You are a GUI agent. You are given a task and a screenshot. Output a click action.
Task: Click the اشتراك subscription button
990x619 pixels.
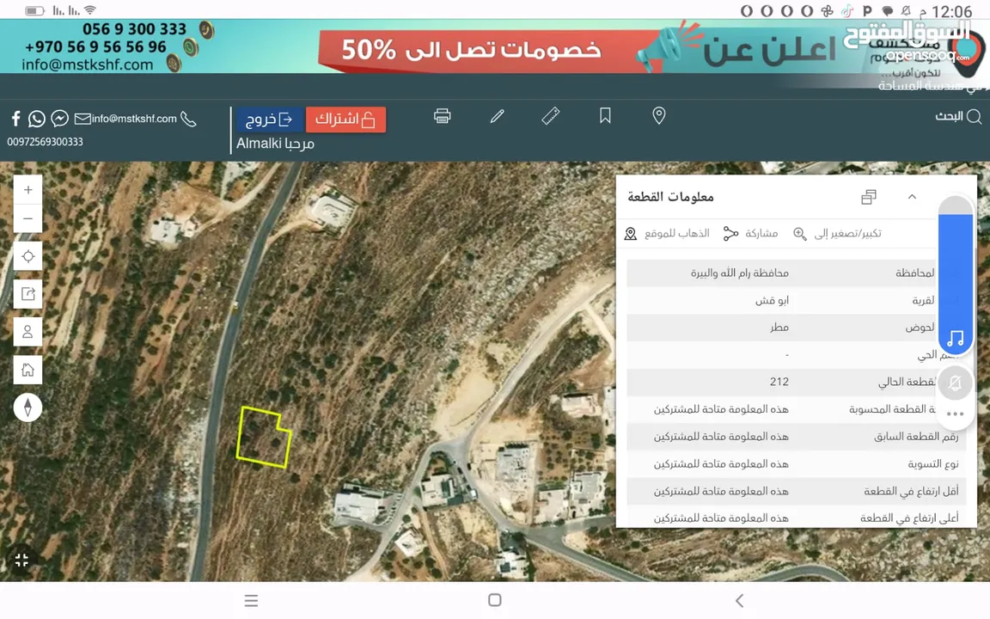coord(345,119)
